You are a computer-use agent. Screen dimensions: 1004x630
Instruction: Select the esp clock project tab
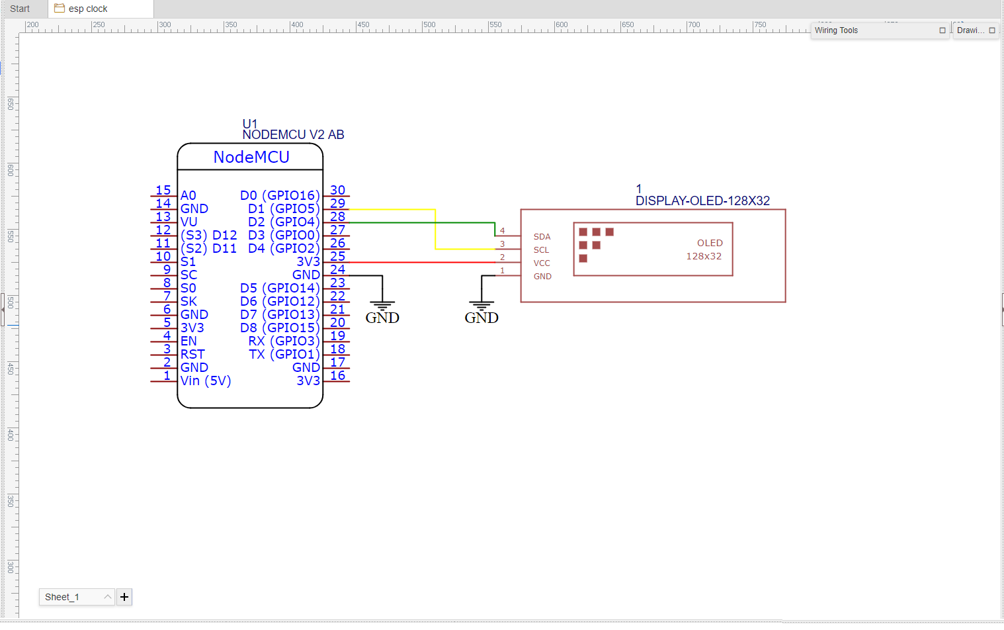click(x=93, y=9)
